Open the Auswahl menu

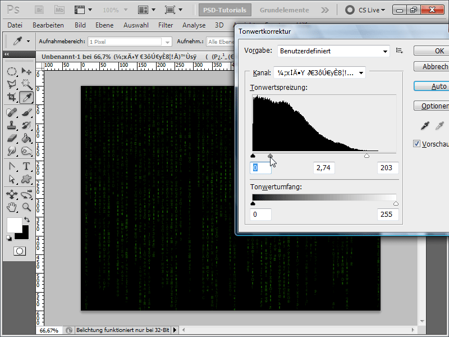[136, 25]
